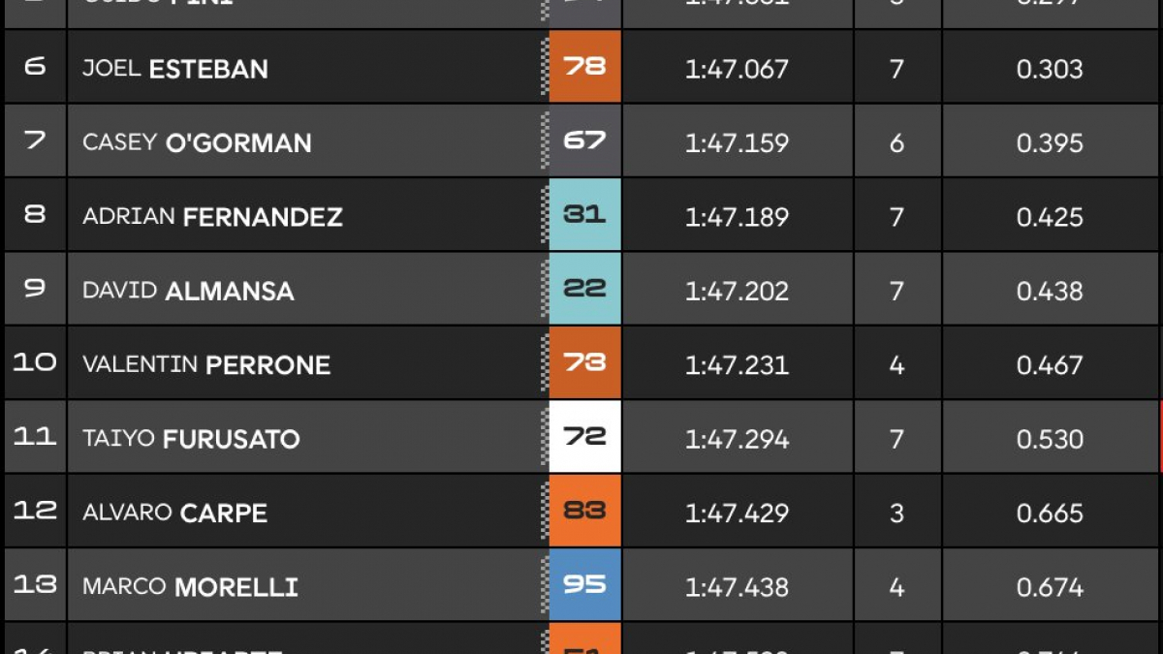The image size is (1163, 654).
Task: Select lap time 1:47.067
Action: click(737, 69)
